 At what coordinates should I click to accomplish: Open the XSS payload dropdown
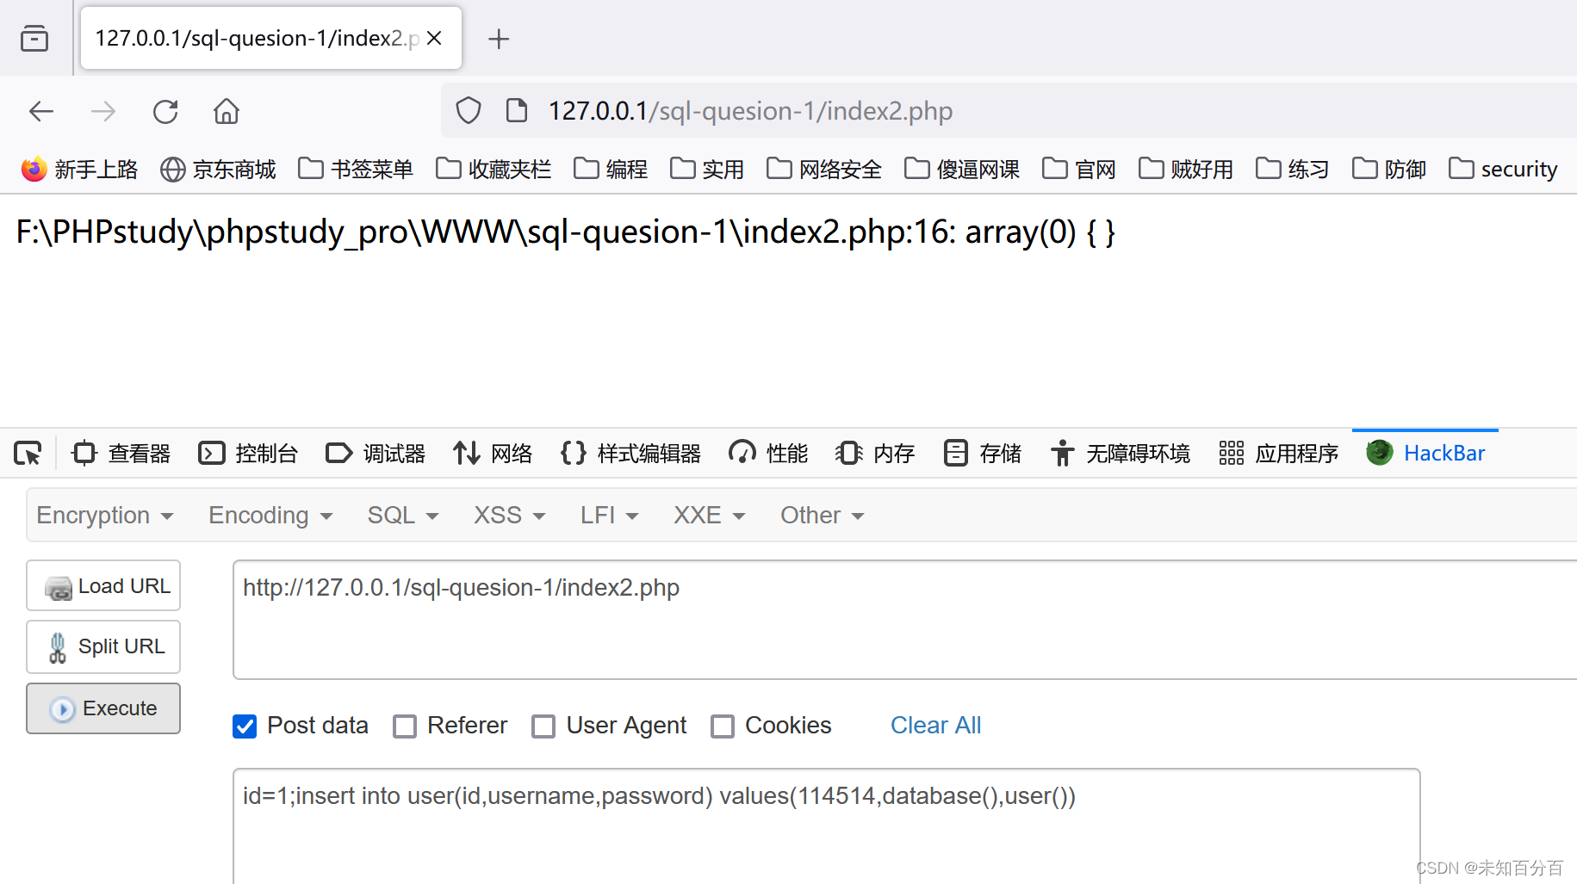click(507, 515)
